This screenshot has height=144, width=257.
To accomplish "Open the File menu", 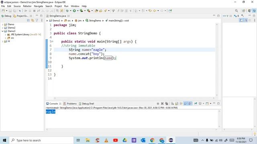I will [3, 6].
